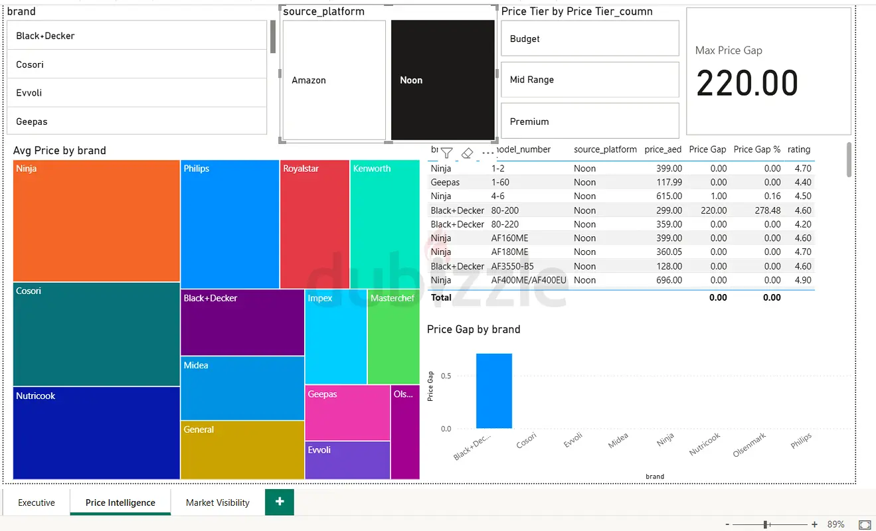Viewport: 876px width, 531px height.
Task: Click the Black+Decker bar in the chart
Action: click(494, 391)
